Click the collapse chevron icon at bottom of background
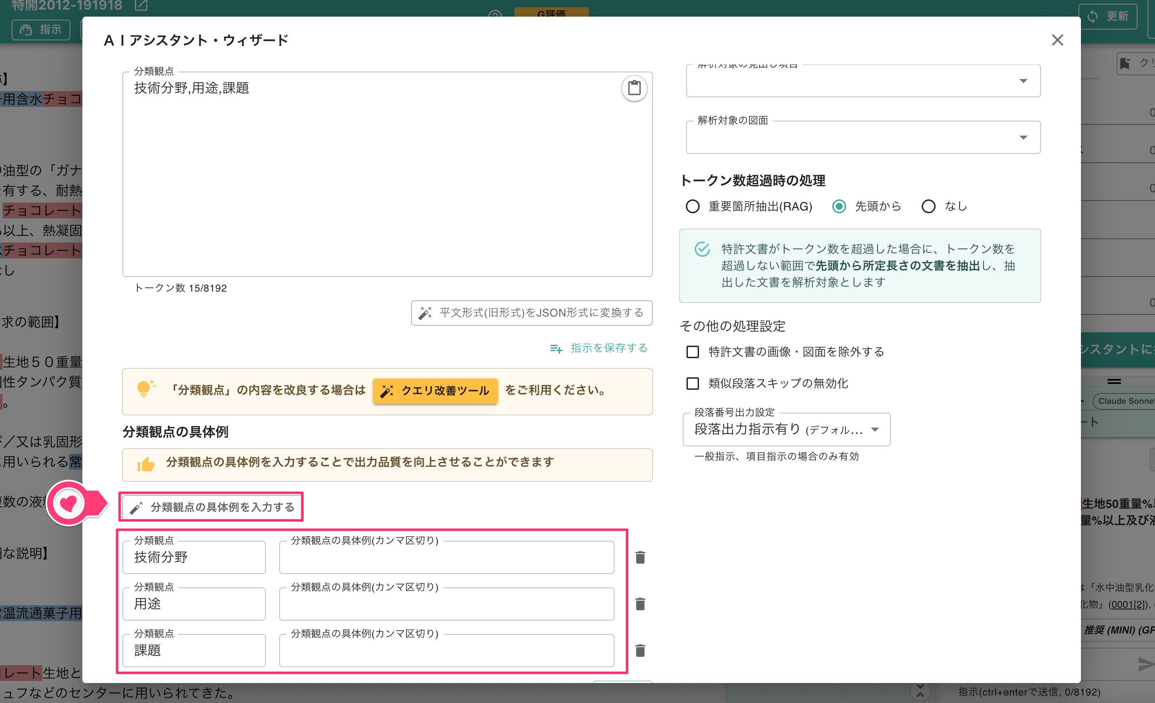 pyautogui.click(x=920, y=691)
